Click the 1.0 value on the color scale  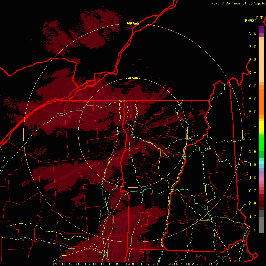[253, 178]
